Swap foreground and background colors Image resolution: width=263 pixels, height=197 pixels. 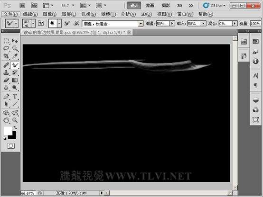[15, 127]
